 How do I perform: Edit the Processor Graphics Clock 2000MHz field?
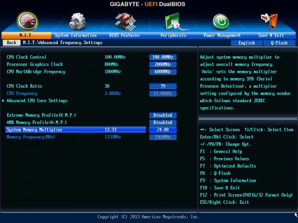(x=163, y=64)
